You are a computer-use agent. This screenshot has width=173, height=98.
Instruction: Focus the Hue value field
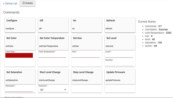tap(86, 56)
